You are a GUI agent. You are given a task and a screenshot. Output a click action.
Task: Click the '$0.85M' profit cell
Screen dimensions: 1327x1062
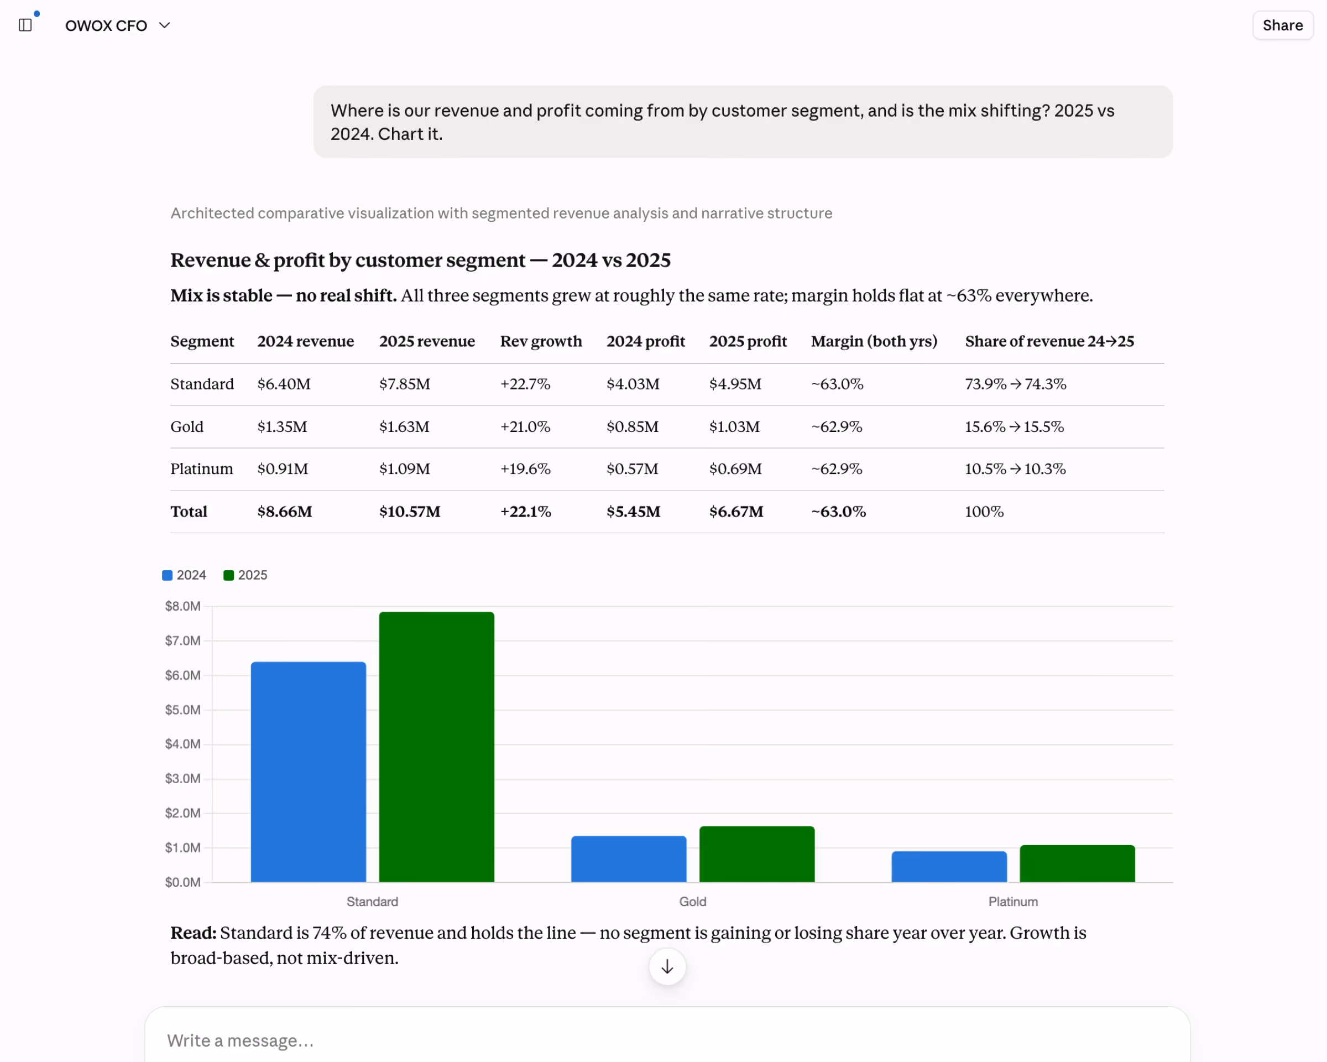pyautogui.click(x=632, y=426)
